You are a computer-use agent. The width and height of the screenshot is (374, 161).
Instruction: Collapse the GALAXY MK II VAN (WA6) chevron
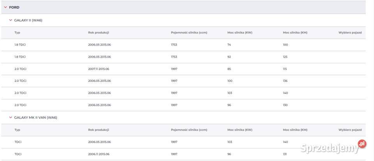11,117
